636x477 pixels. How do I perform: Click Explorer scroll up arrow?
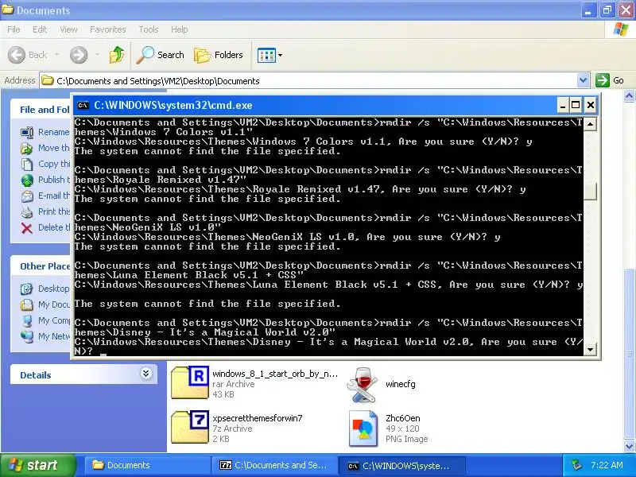(x=629, y=96)
